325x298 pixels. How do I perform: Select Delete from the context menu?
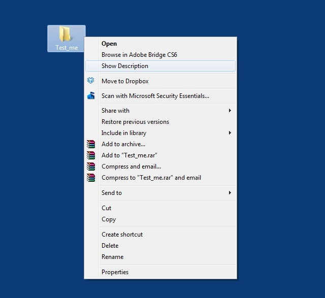160,246
